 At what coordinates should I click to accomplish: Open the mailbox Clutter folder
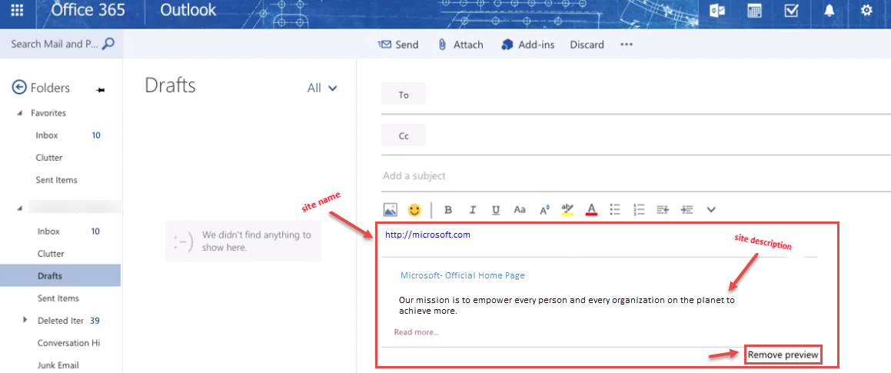click(51, 254)
